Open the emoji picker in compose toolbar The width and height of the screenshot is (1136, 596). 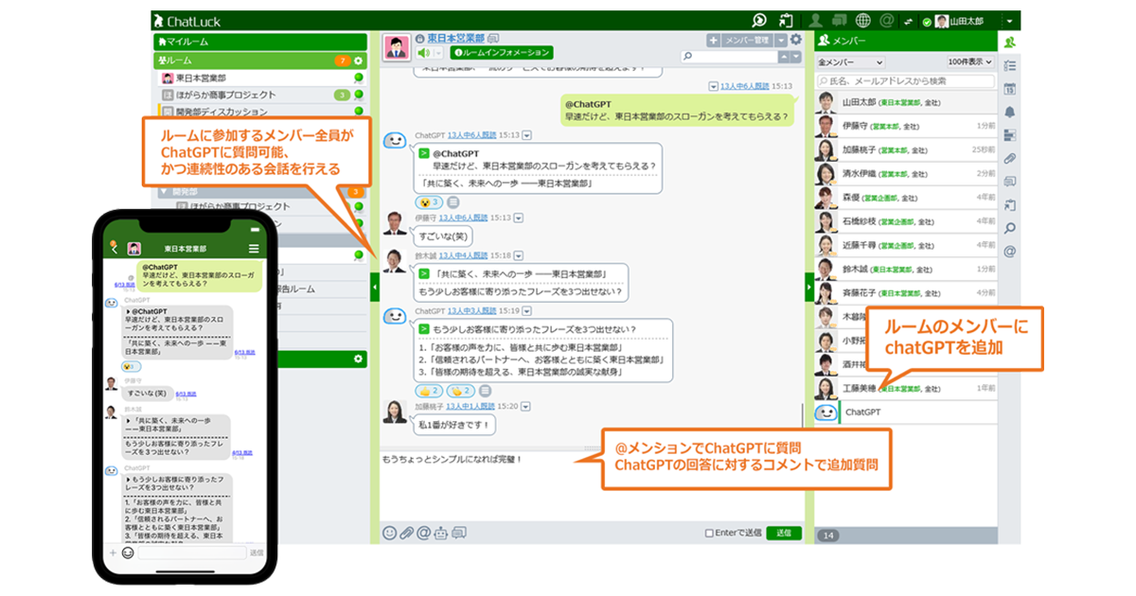pyautogui.click(x=389, y=534)
